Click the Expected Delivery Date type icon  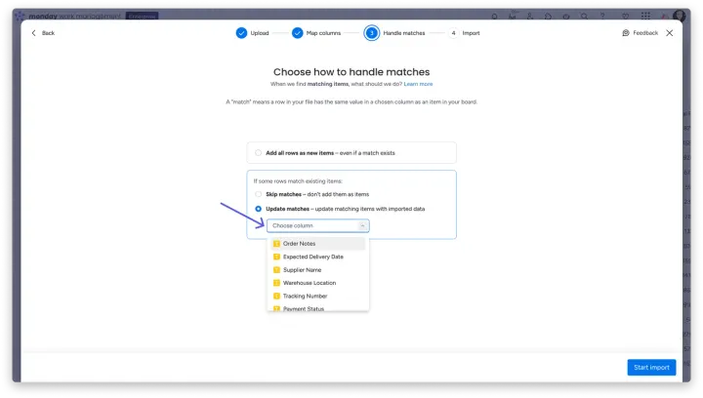pos(276,257)
